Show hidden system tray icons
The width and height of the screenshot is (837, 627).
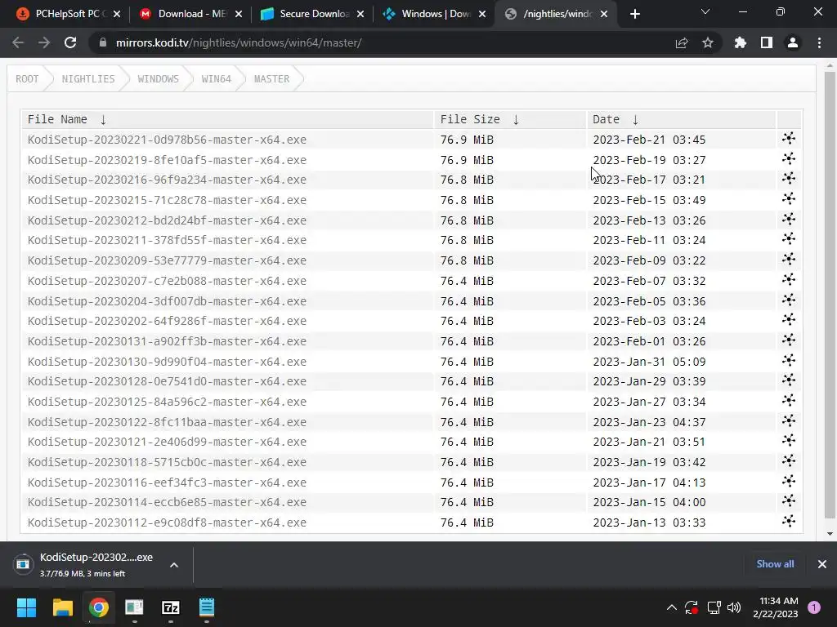[x=672, y=607]
